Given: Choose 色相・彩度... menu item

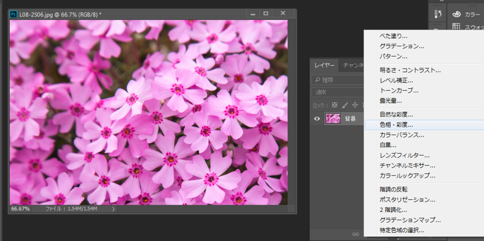Looking at the screenshot, I should 424,125.
